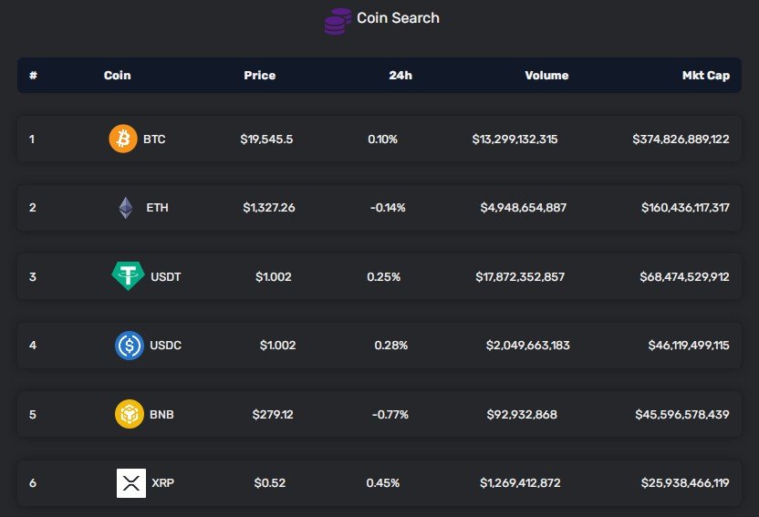Click the USDT price $1.002
759x517 pixels.
[x=274, y=276]
